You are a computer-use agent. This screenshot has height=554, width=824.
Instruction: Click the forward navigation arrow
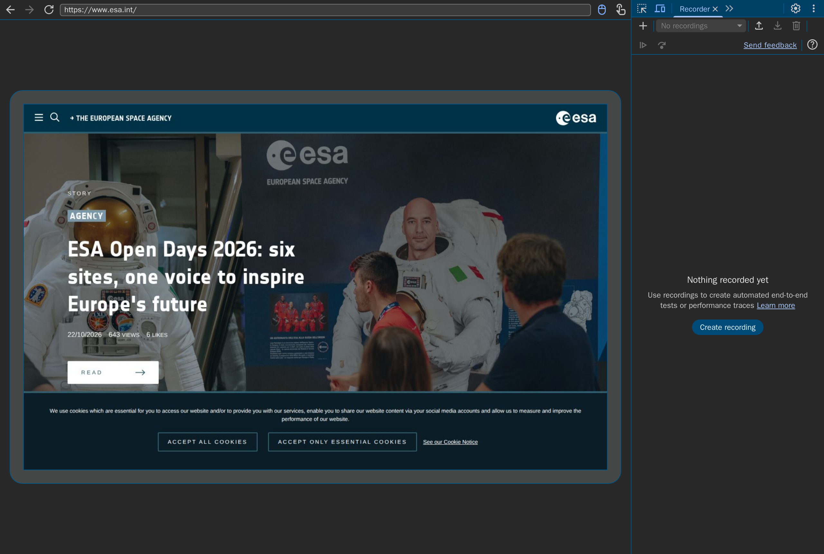click(30, 10)
